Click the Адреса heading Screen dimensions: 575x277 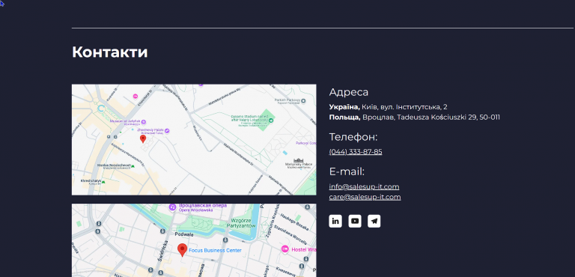349,92
